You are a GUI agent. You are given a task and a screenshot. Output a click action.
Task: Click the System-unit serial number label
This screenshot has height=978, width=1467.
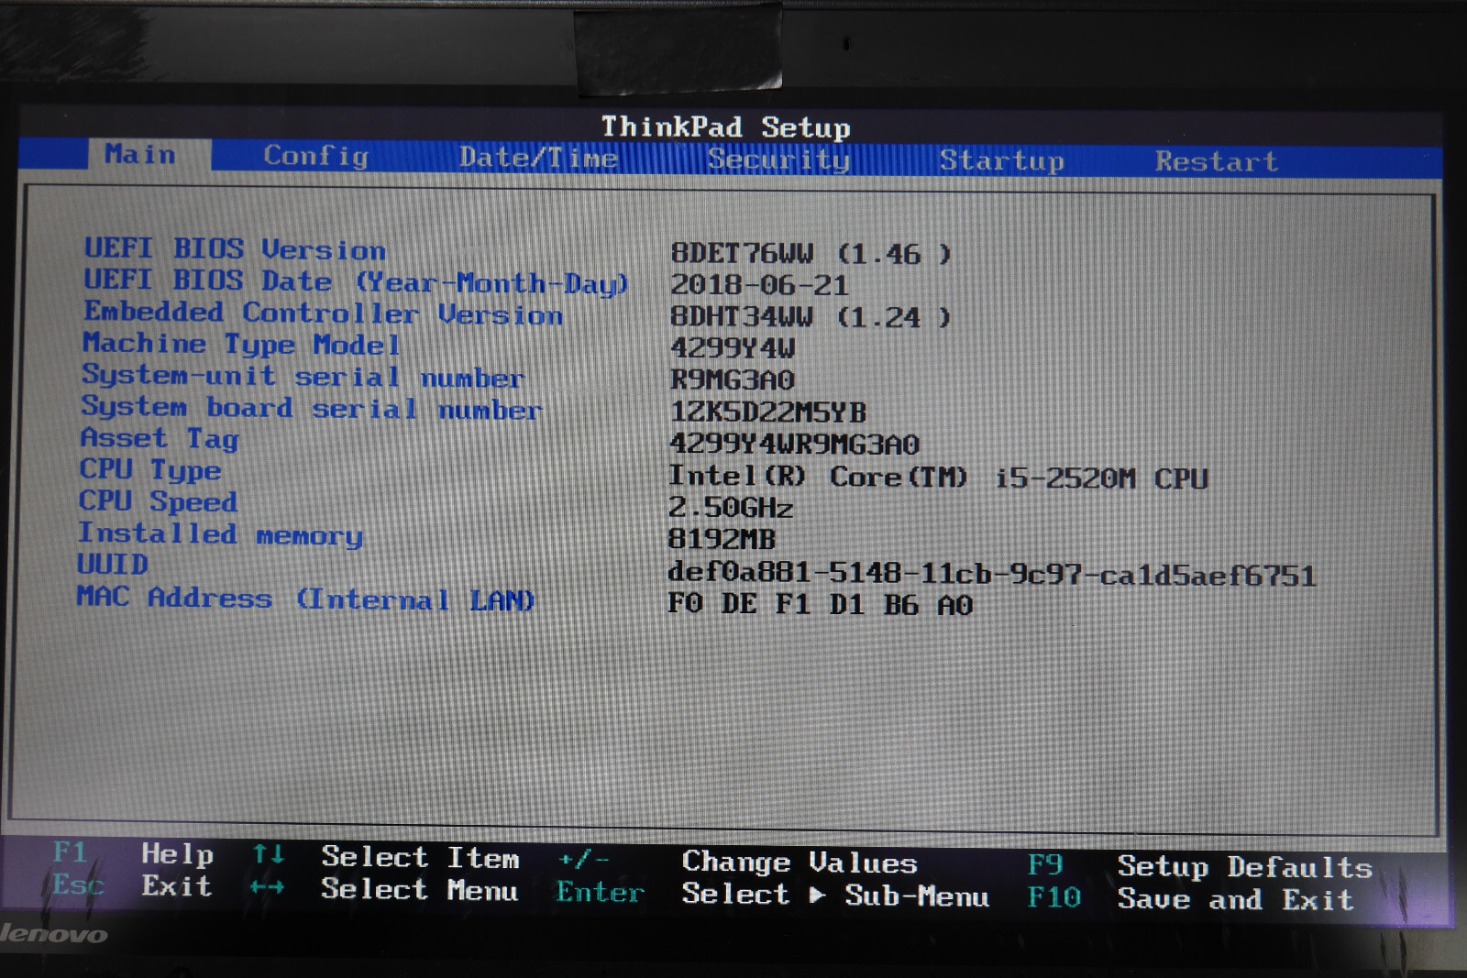[x=303, y=376]
